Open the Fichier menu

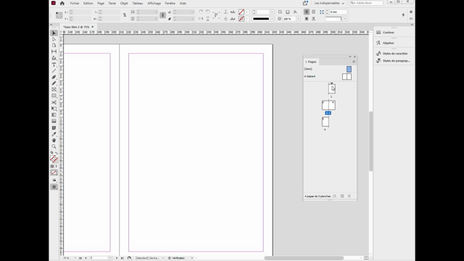[x=75, y=3]
